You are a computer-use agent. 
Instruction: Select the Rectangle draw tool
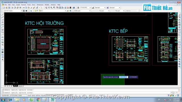point(3,25)
